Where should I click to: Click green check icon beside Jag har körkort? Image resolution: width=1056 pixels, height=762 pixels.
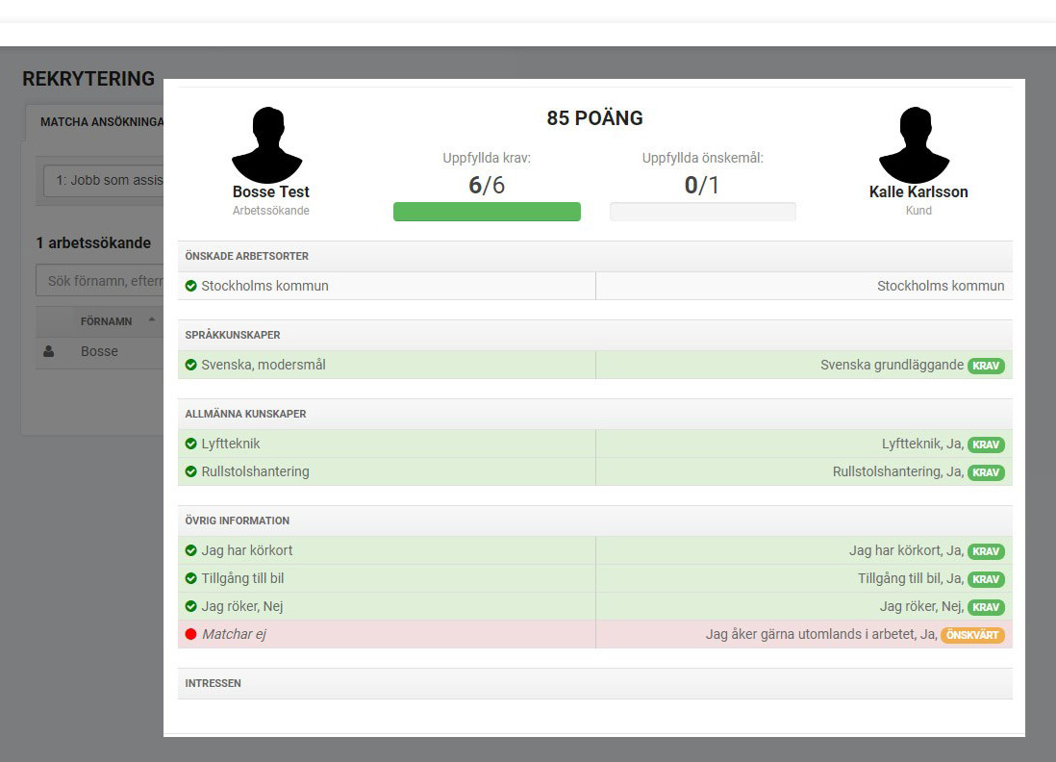tap(190, 550)
